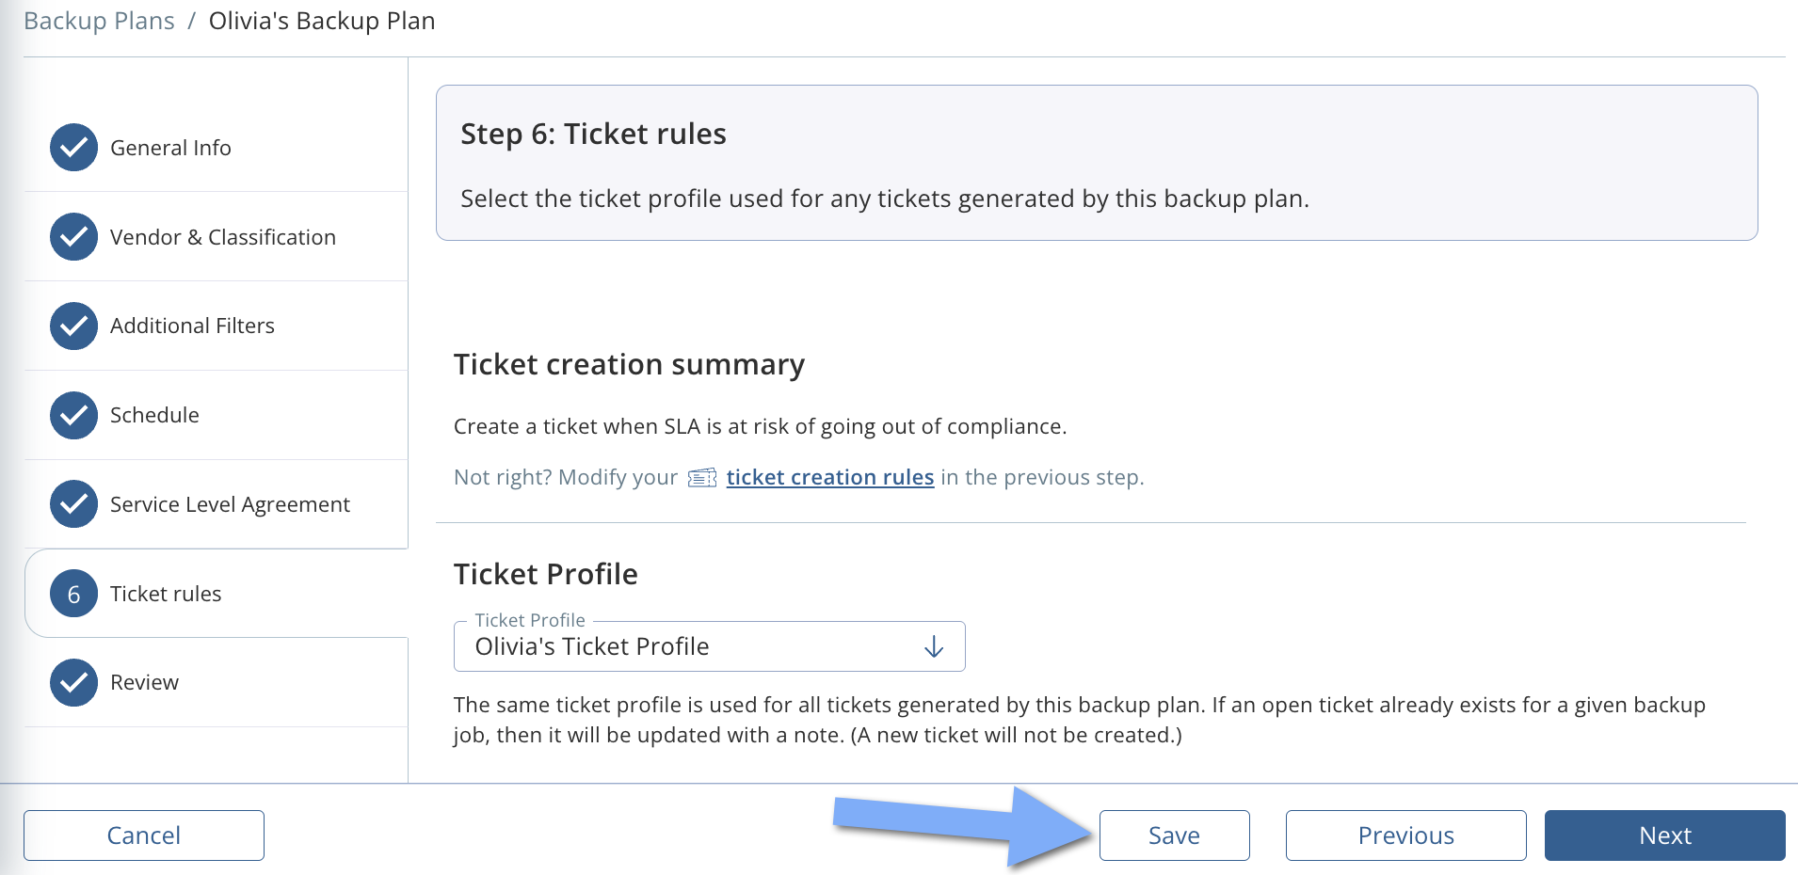1798x875 pixels.
Task: Click the Review step checkmark icon
Action: [72, 682]
